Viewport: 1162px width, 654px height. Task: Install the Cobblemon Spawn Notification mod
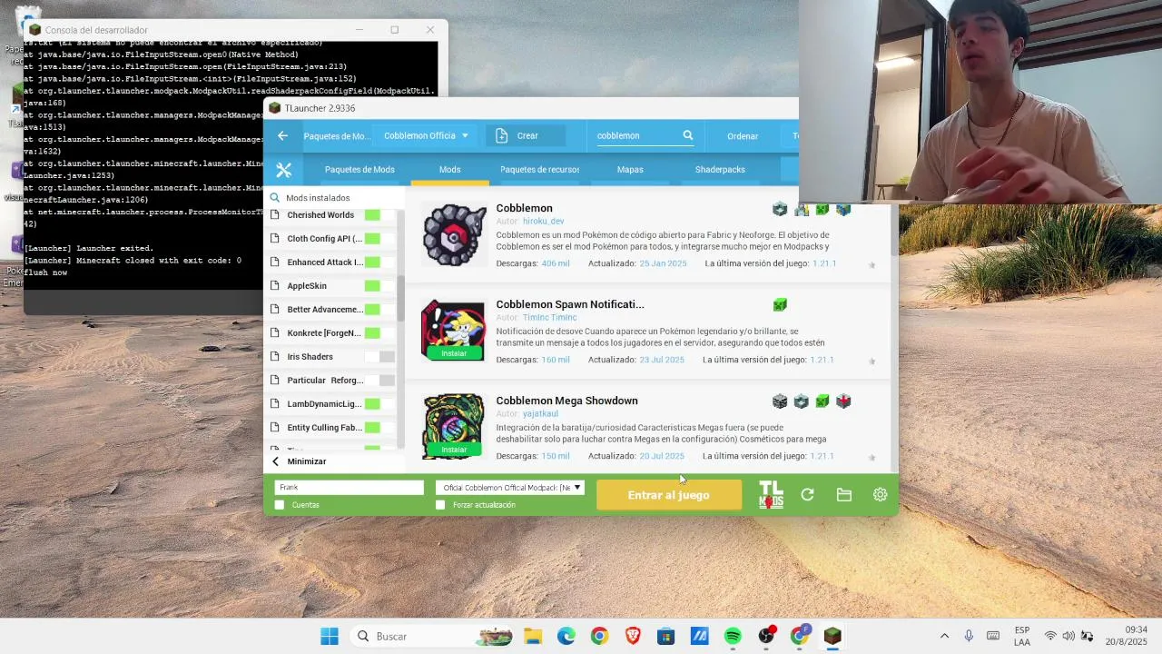point(454,353)
